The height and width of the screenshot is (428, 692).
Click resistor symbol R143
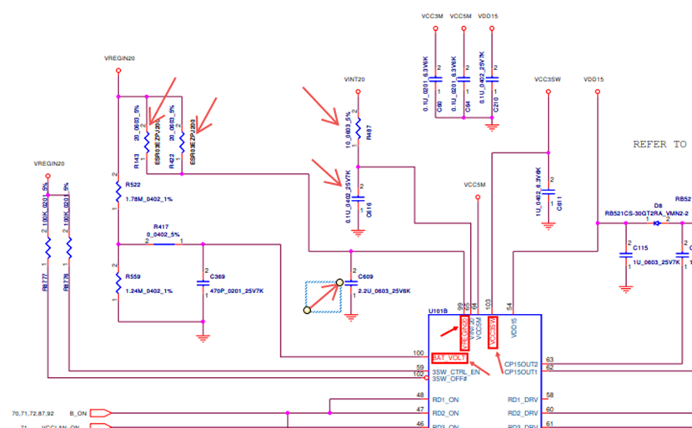click(147, 140)
